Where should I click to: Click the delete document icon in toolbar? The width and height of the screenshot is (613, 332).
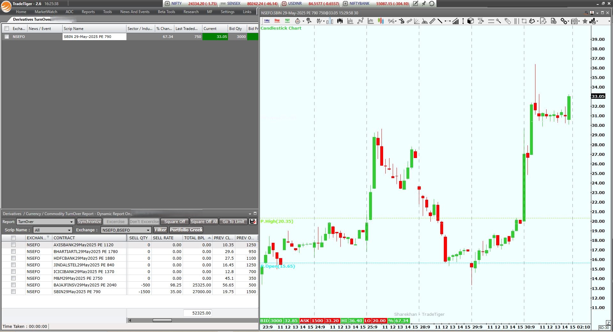pyautogui.click(x=554, y=21)
